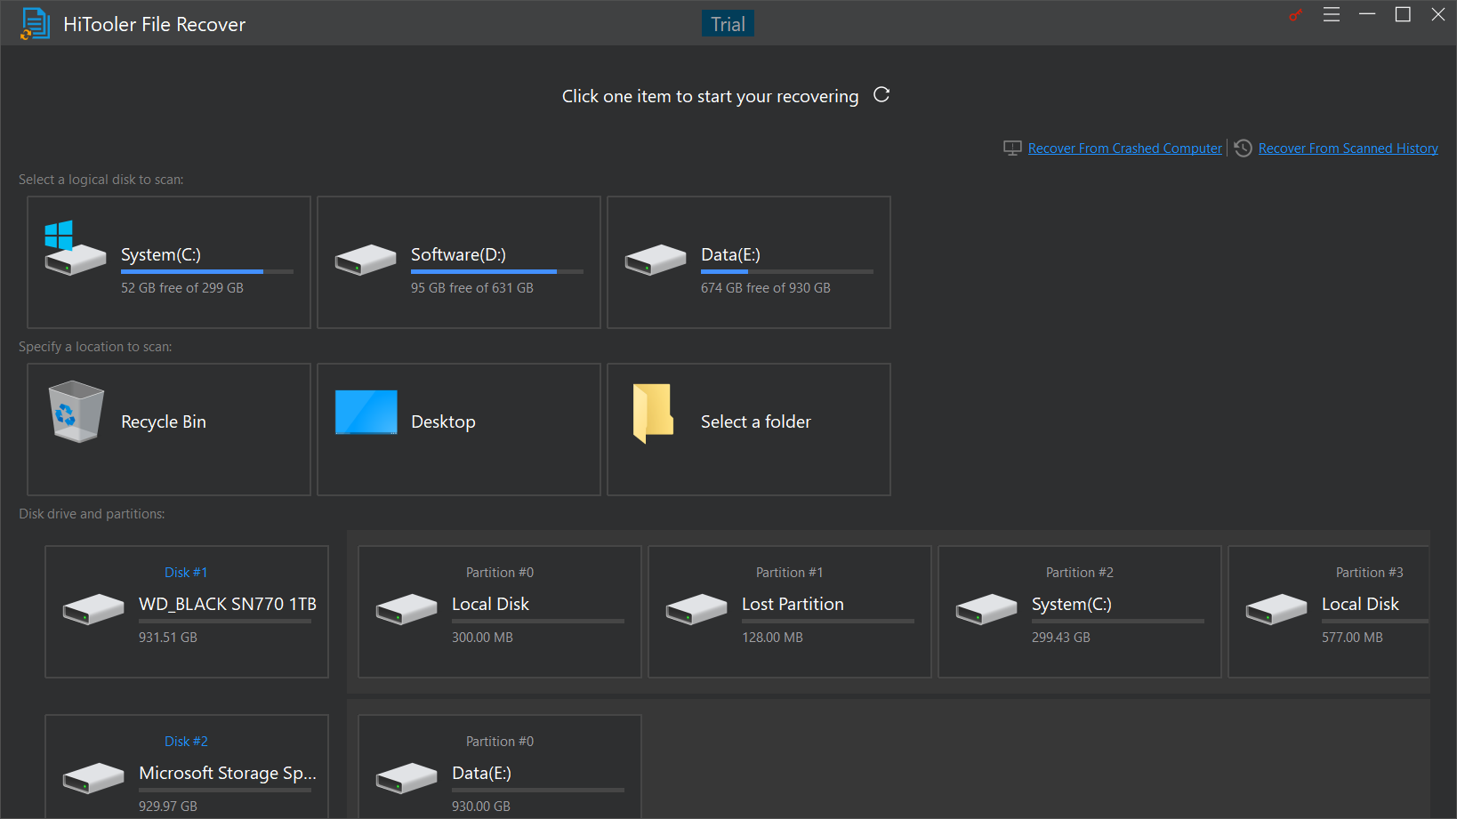
Task: Open the hamburger menu in title bar
Action: (1331, 15)
